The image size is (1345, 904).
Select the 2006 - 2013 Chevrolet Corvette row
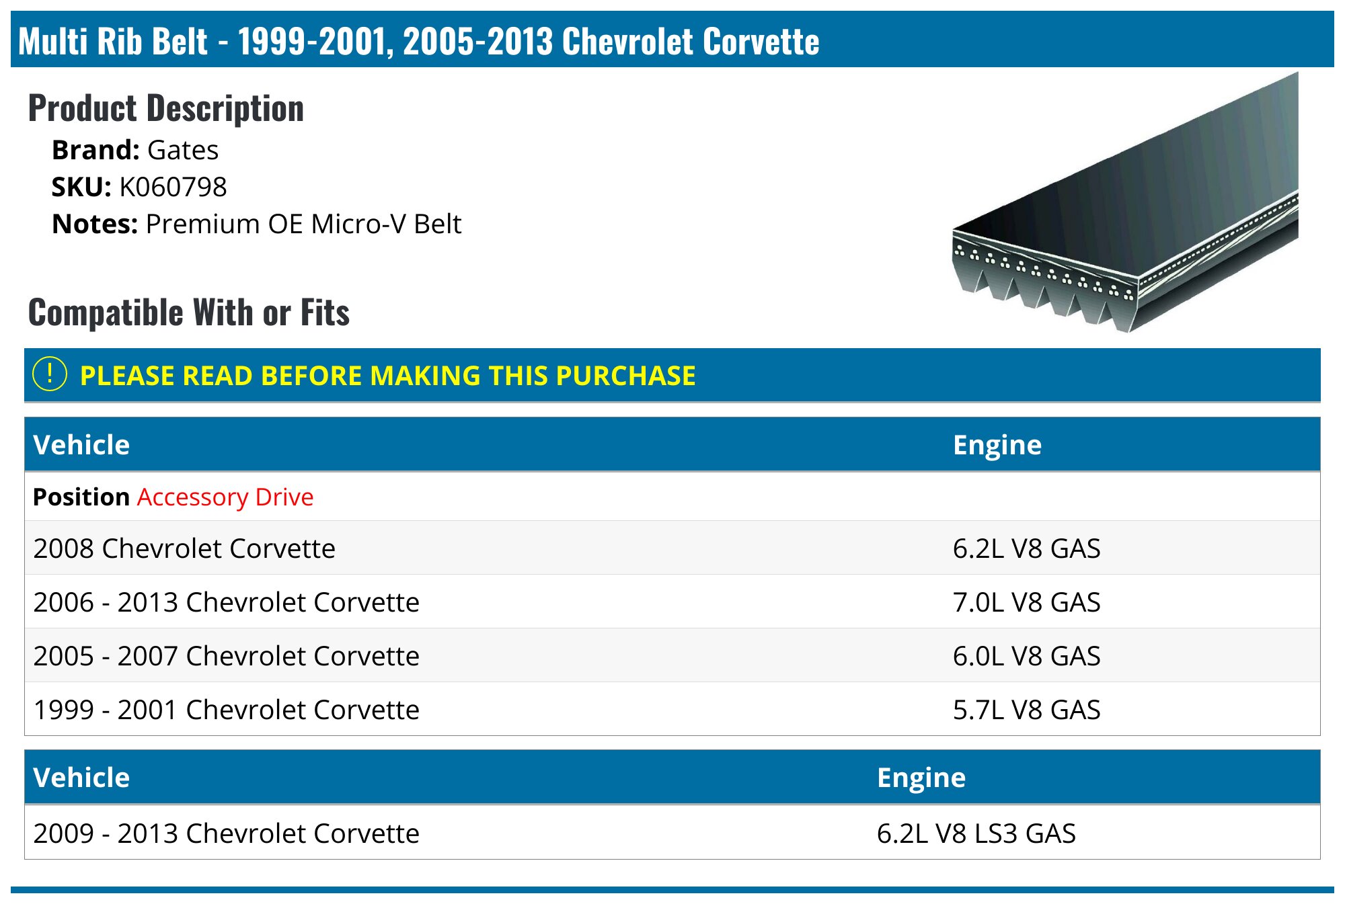(x=672, y=602)
